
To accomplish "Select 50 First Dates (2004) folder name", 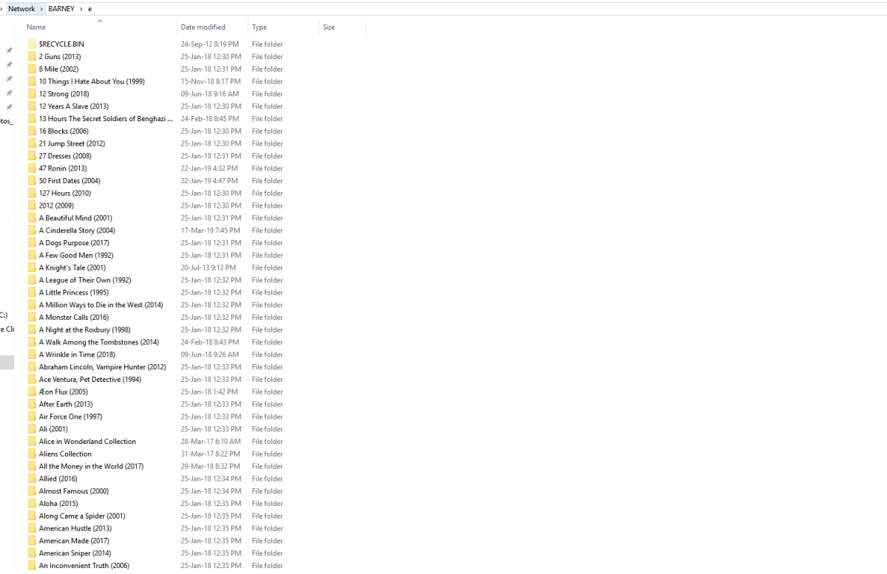I will [69, 181].
